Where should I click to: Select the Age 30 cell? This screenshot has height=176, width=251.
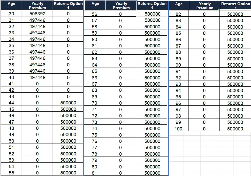11,14
